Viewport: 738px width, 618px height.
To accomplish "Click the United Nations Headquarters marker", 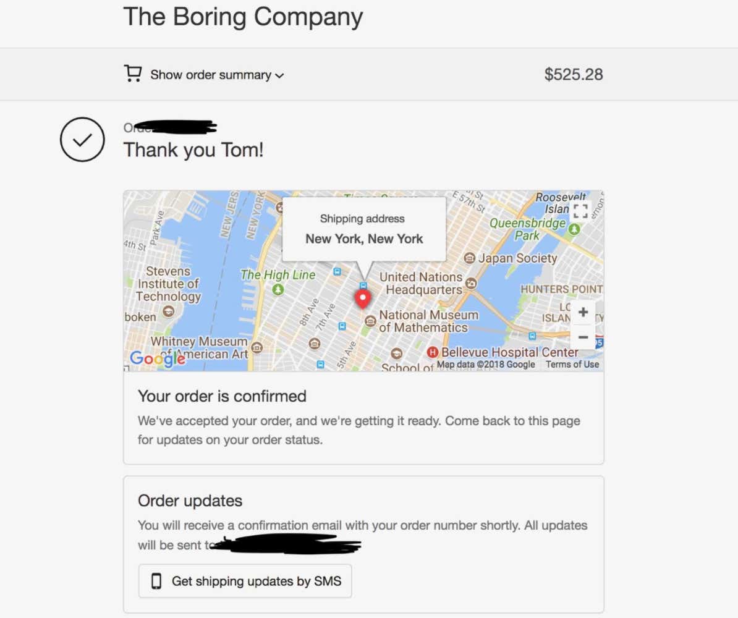I will (471, 284).
